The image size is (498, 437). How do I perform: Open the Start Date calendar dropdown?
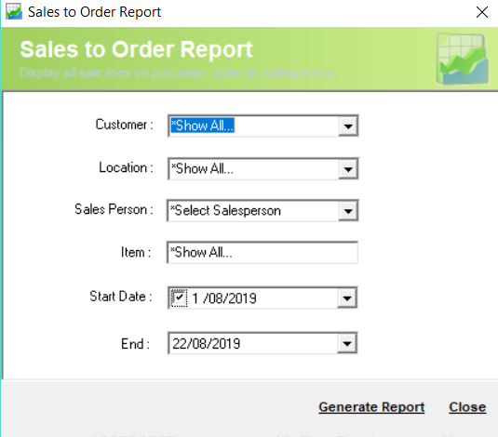point(347,298)
